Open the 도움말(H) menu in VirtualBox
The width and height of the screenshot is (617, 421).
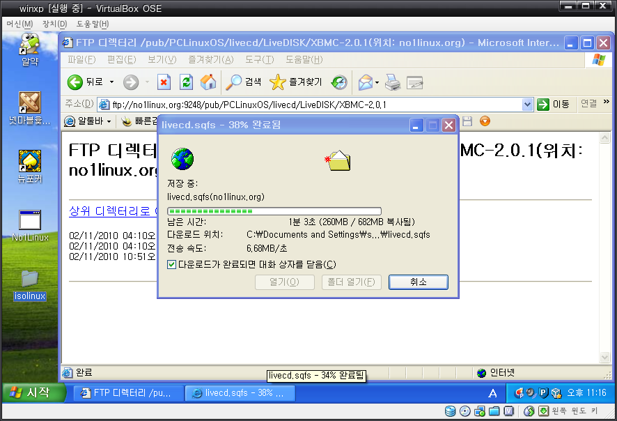point(93,24)
